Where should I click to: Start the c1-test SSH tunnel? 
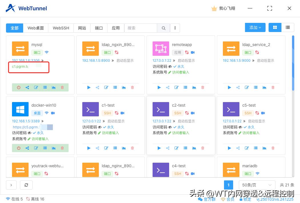pyautogui.click(x=89, y=148)
